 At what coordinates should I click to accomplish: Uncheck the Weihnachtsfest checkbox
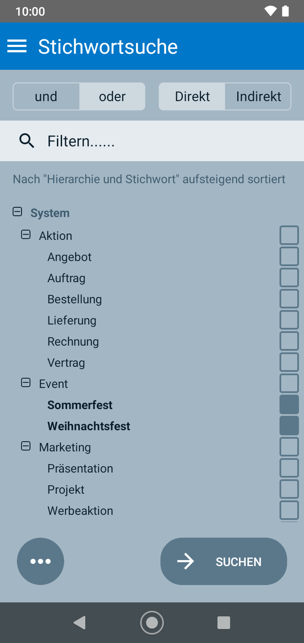pyautogui.click(x=289, y=426)
